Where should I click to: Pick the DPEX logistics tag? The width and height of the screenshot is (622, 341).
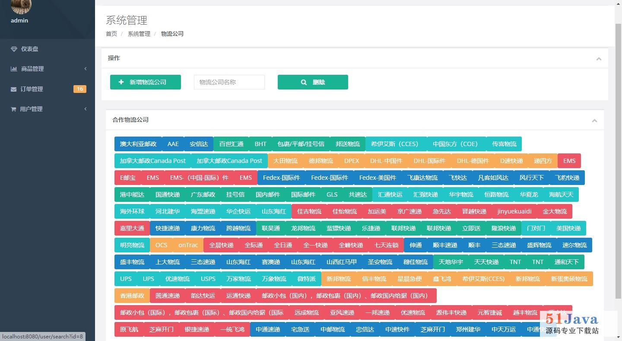(x=352, y=161)
